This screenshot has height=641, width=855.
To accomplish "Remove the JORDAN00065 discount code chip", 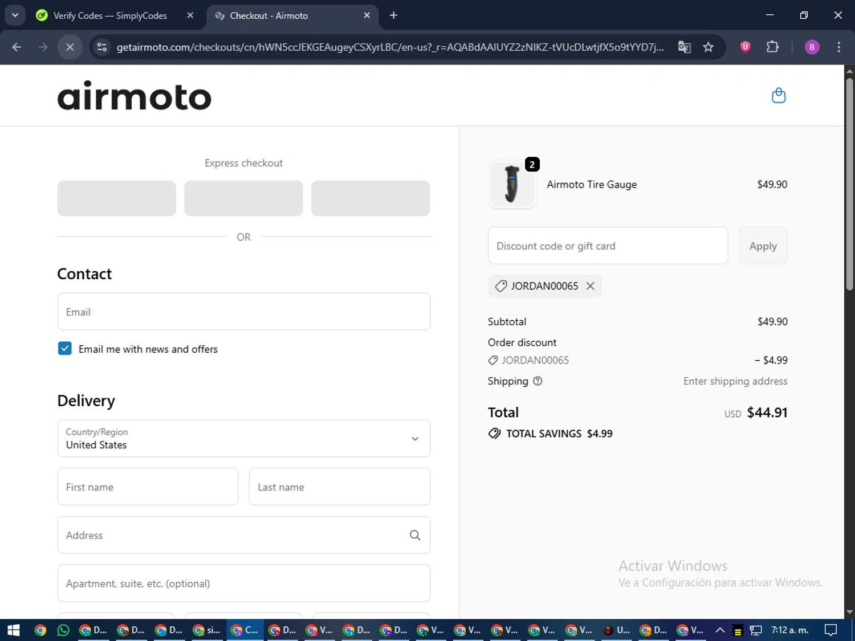I will [591, 286].
